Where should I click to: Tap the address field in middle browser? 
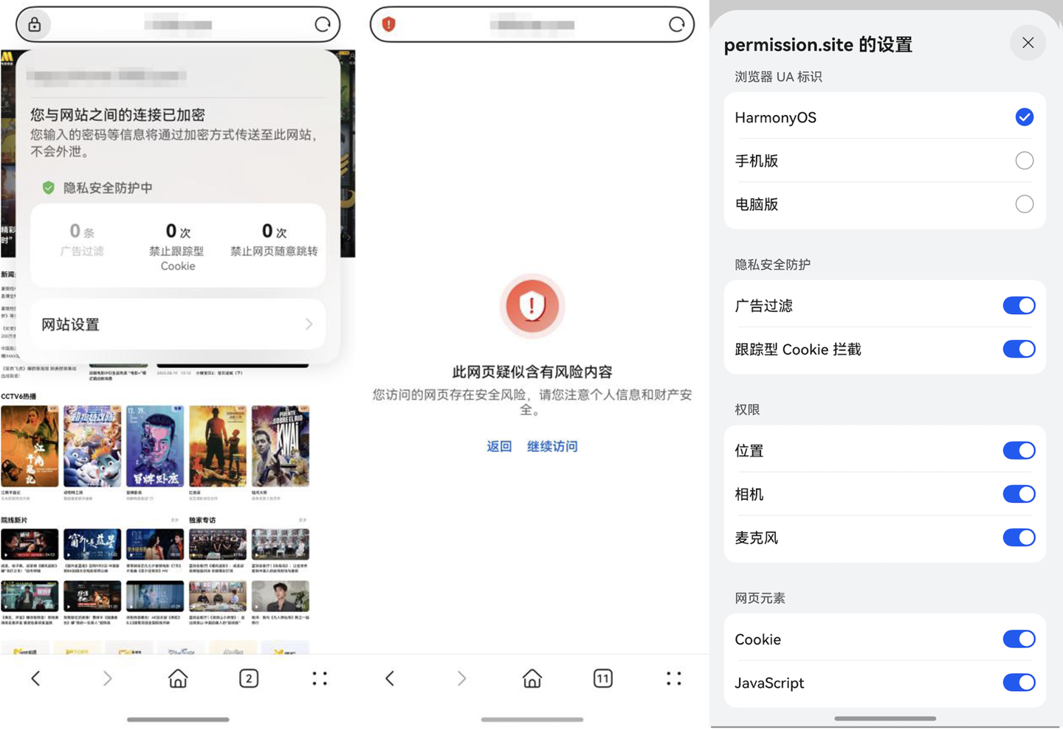pyautogui.click(x=531, y=25)
